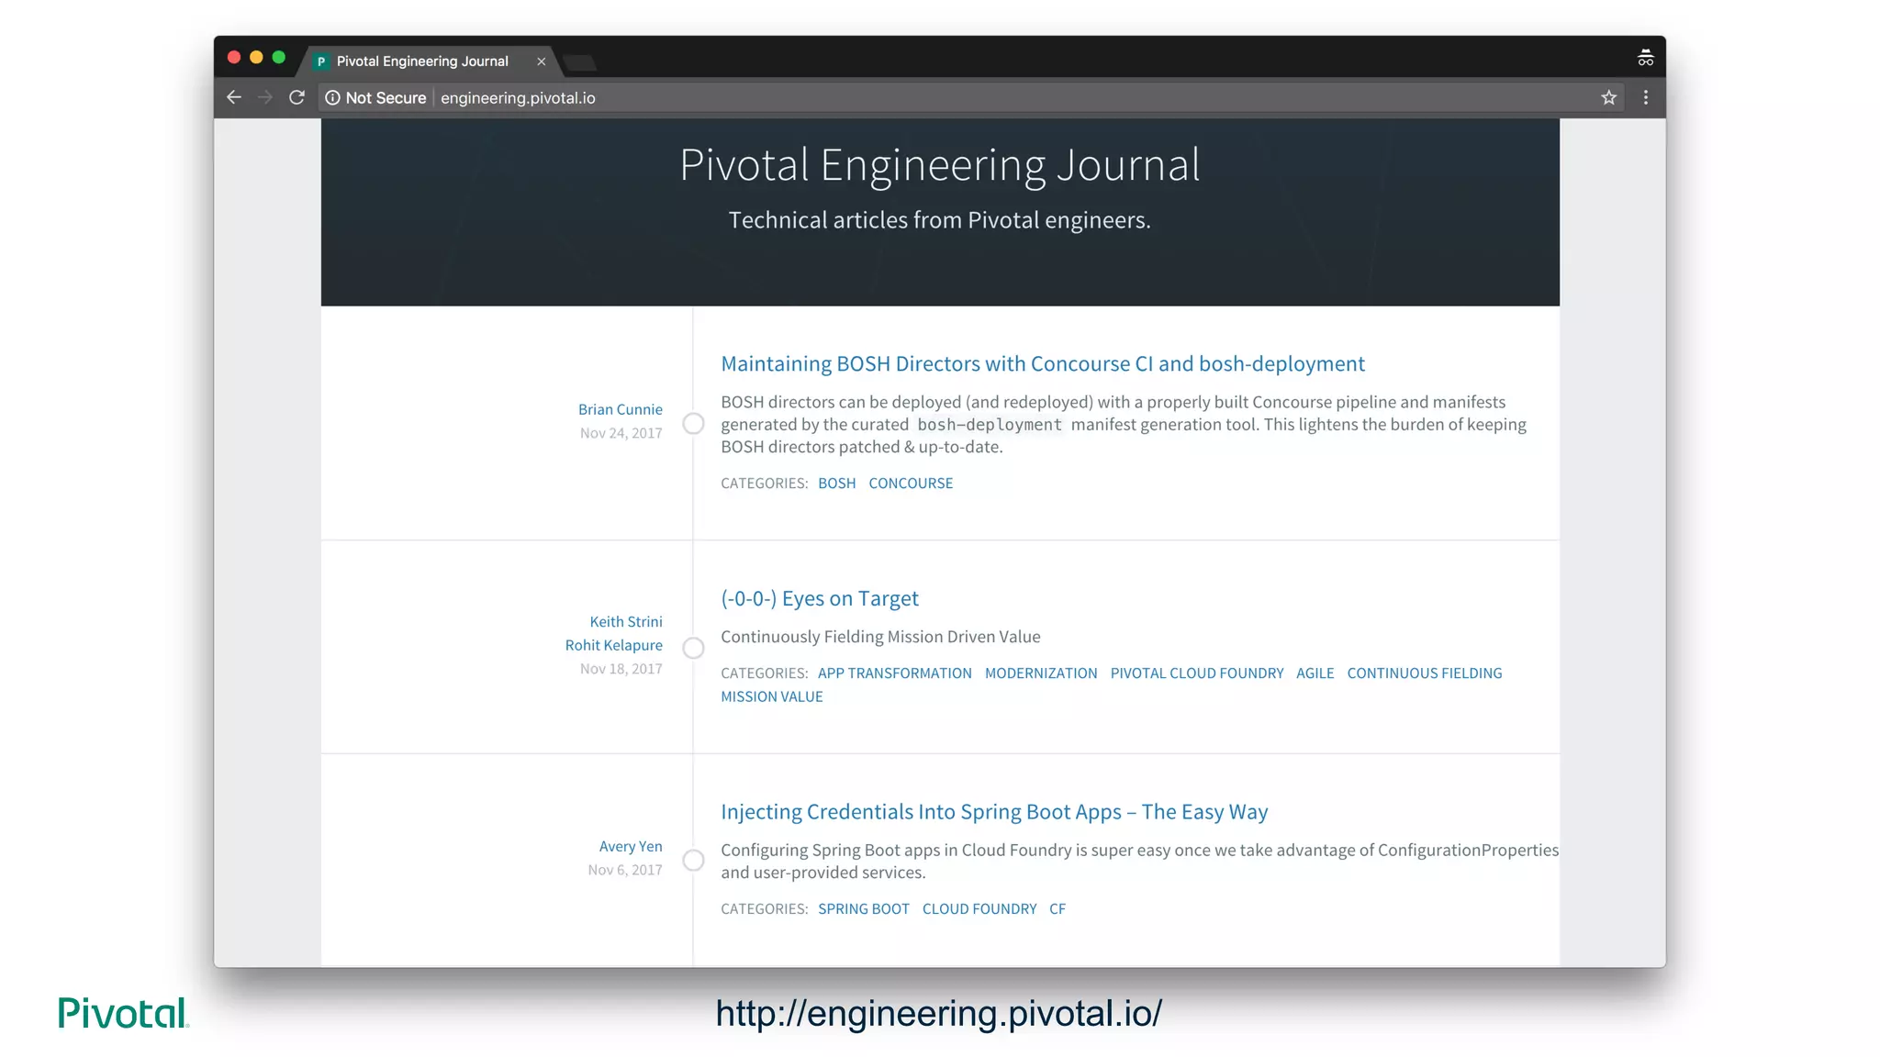Open the PIVOTAL CLOUD FOUNDRY category
The width and height of the screenshot is (1880, 1057).
[1197, 673]
